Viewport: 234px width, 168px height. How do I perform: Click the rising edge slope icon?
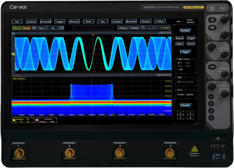[156, 28]
